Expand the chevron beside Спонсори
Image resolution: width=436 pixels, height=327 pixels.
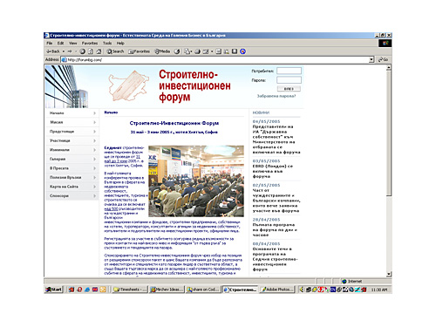tap(95, 196)
